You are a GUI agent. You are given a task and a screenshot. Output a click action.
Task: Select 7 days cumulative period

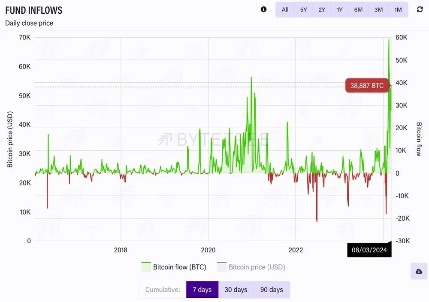pyautogui.click(x=202, y=290)
